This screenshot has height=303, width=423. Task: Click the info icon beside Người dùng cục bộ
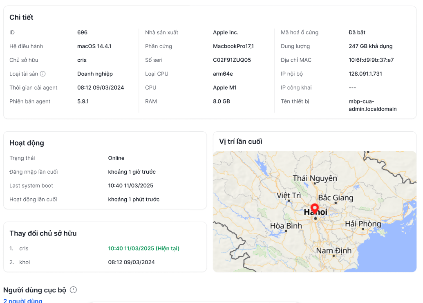[74, 290]
